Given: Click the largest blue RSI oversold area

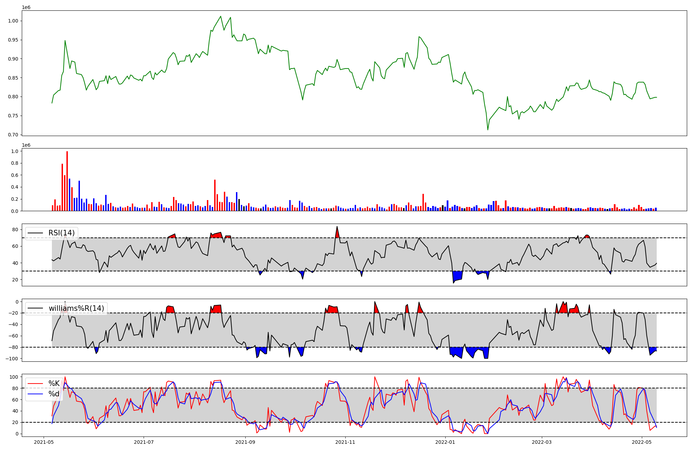Looking at the screenshot, I should tap(457, 276).
